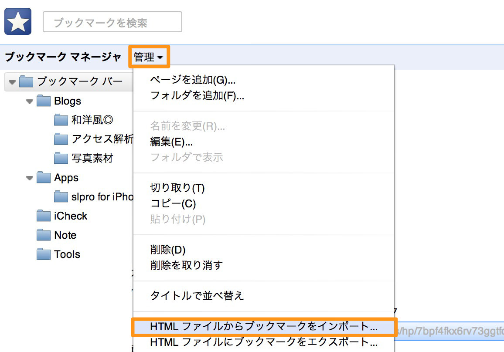Select the 和洋風◎ folder label
Screen dimensions: 504x352
point(92,120)
